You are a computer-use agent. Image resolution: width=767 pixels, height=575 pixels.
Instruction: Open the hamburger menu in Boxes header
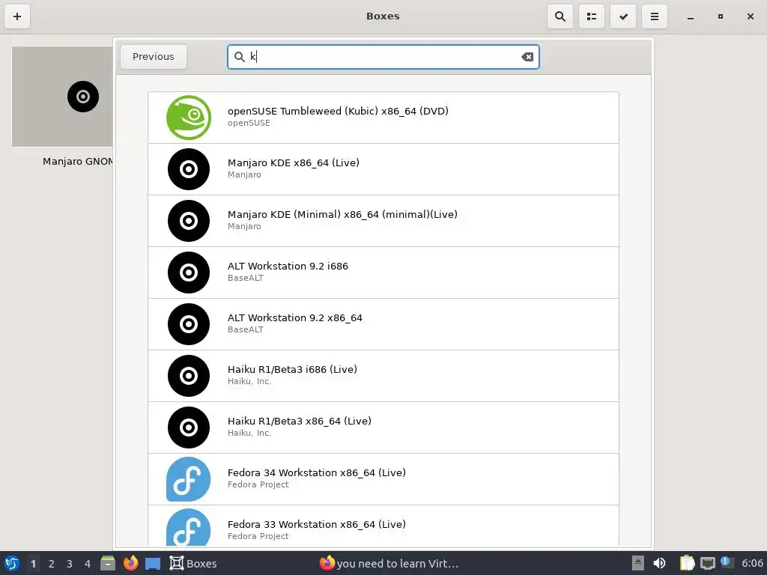click(x=655, y=16)
